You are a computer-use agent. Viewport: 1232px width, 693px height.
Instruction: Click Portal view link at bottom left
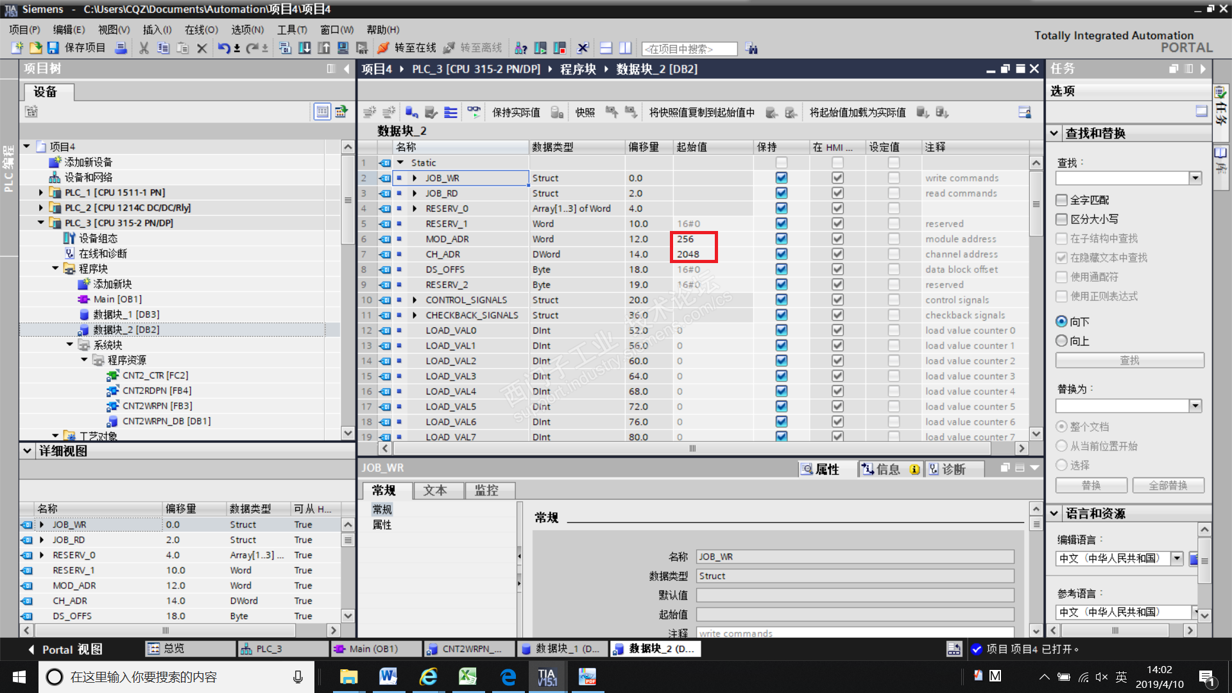pos(64,649)
